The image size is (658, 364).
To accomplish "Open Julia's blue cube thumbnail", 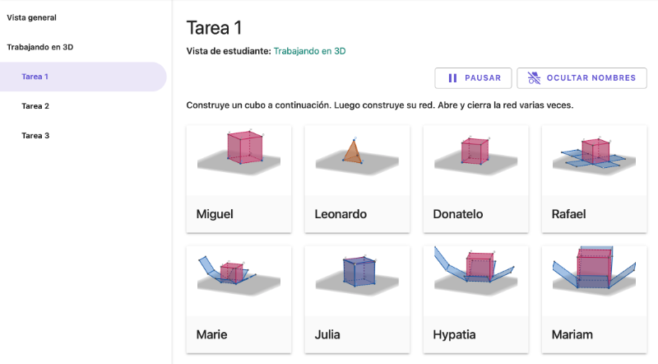I will click(357, 281).
